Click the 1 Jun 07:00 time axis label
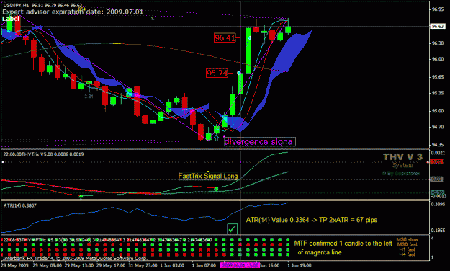450x271 pixels. click(204, 265)
